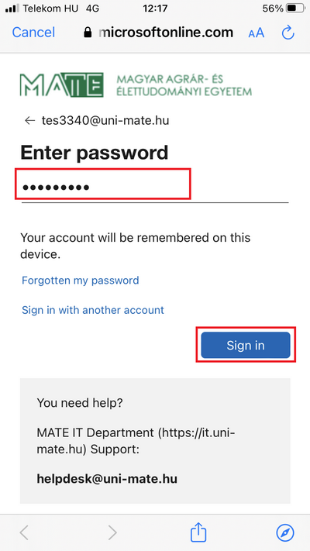Screen dimensions: 310x551
Task: Cancel the sign-in browser sheet
Action: [x=33, y=33]
